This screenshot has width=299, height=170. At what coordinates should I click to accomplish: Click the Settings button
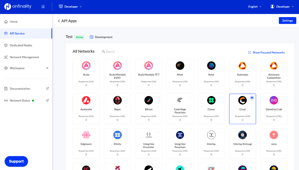[287, 21]
